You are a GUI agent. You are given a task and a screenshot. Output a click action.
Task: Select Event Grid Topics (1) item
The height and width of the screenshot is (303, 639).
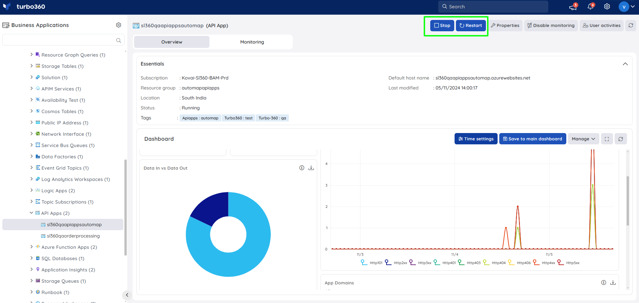65,168
